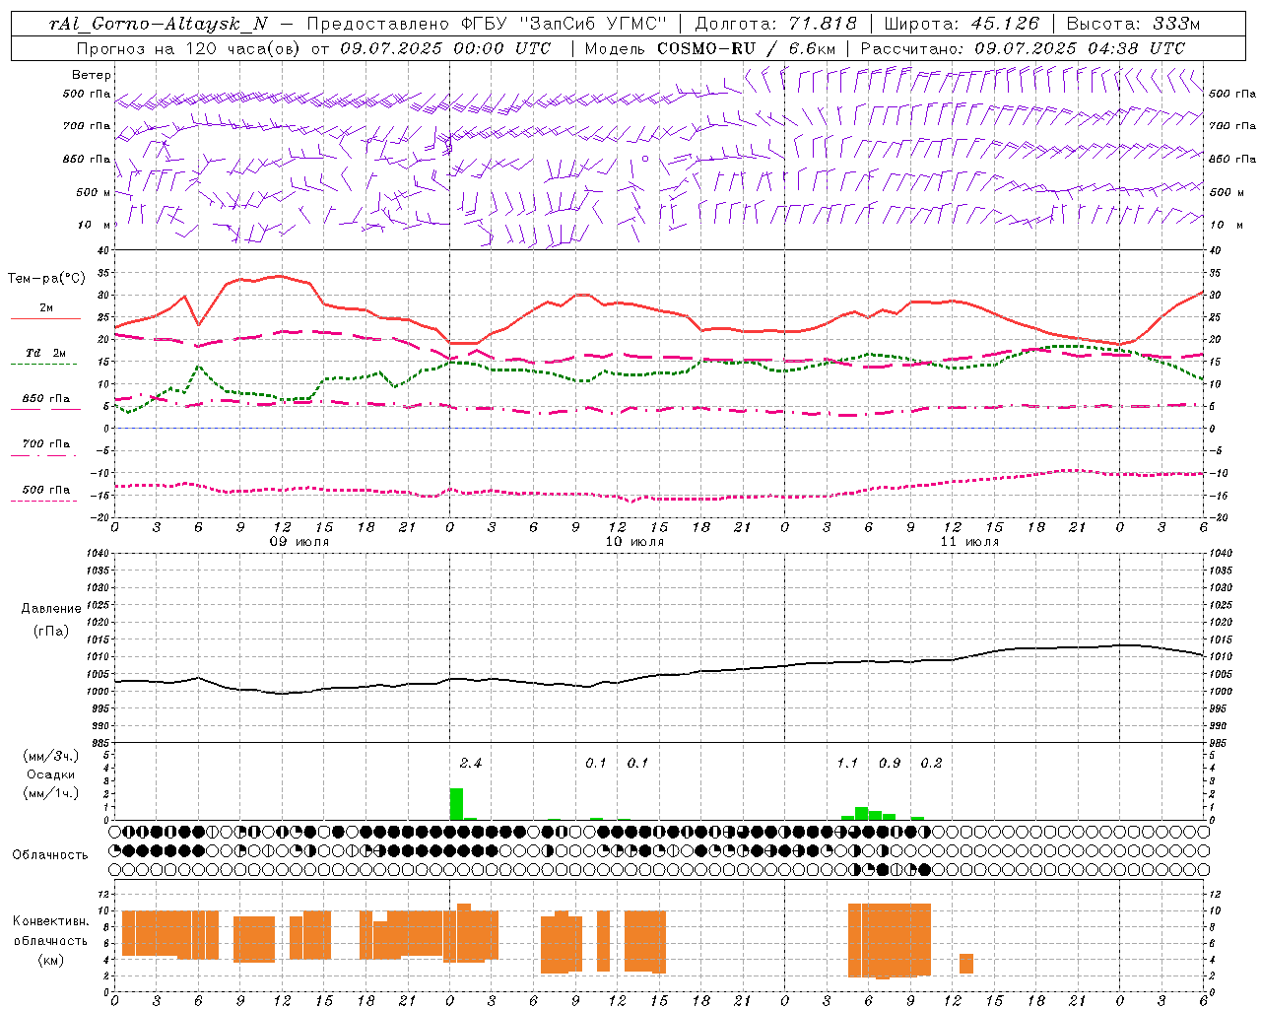The width and height of the screenshot is (1261, 1009).
Task: Click the 2.4 precipitation amount value
Action: [471, 763]
